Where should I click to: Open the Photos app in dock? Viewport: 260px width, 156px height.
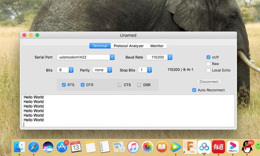147,147
